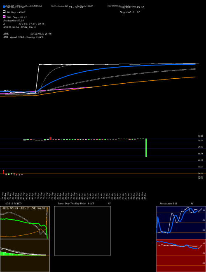Click the 'MACD: 52.94, 52.34, 0.6 D' line
The image size is (206, 272).
20,27
